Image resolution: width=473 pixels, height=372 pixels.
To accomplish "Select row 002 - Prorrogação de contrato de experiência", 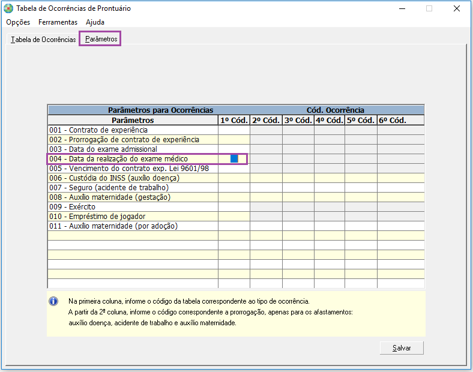I will point(133,140).
